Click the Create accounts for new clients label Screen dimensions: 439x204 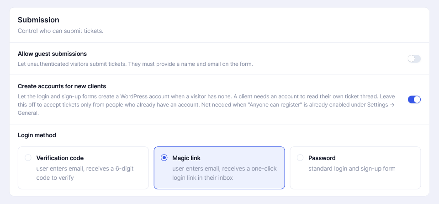click(62, 86)
